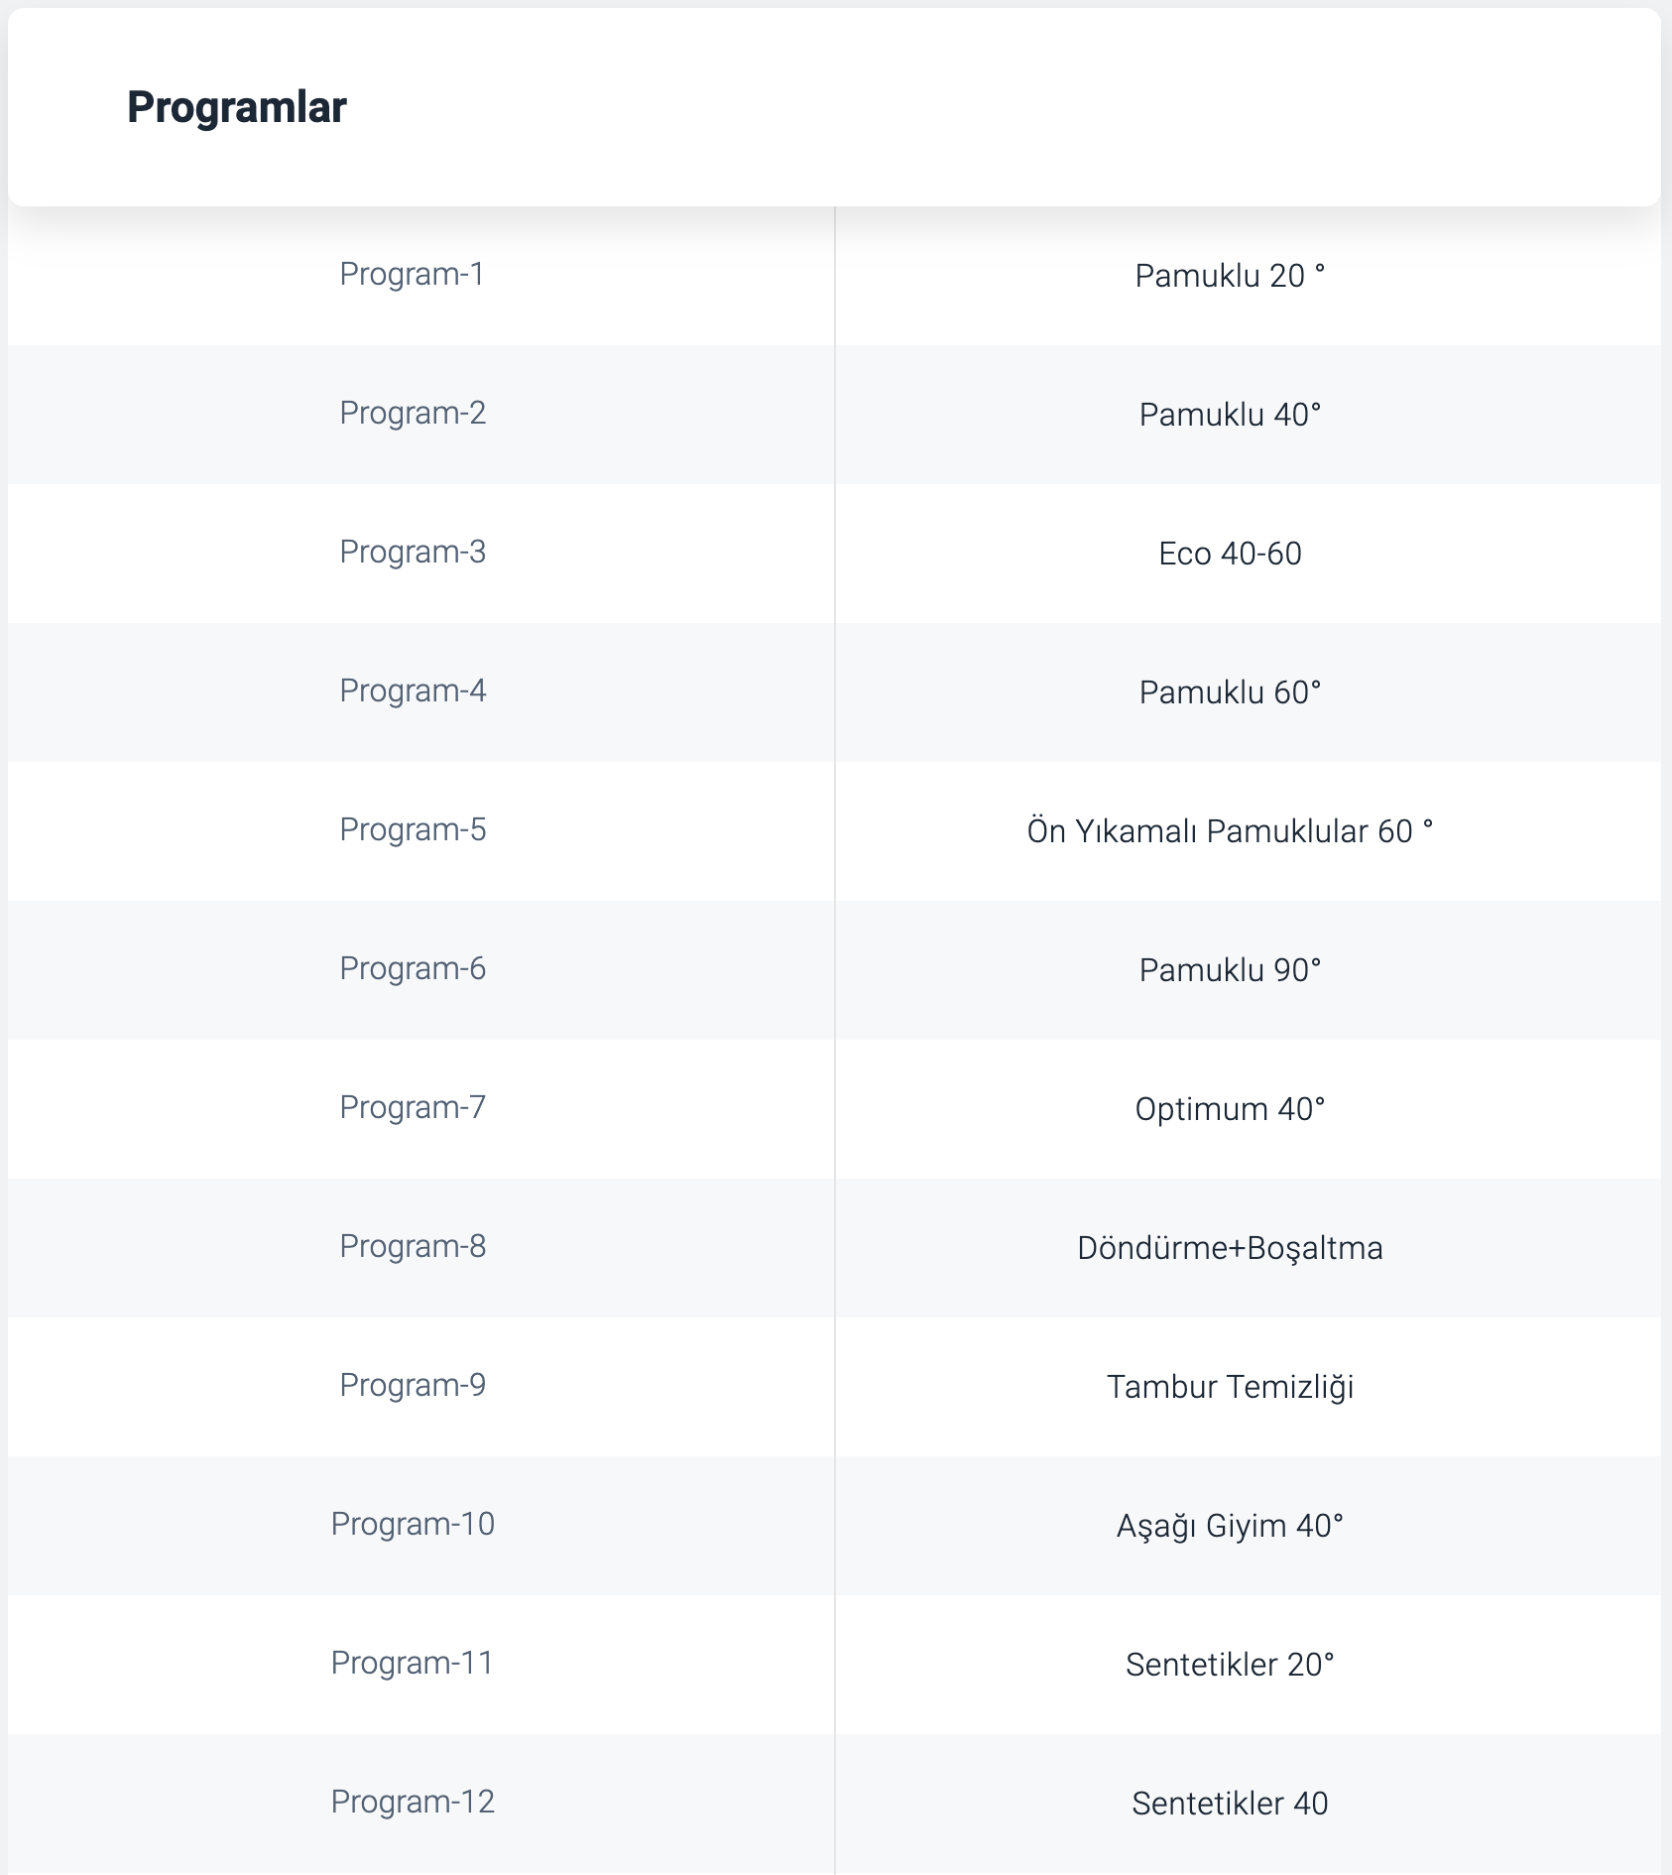The height and width of the screenshot is (1875, 1672).
Task: Click the Tambur Temizliği cell
Action: coord(1230,1387)
